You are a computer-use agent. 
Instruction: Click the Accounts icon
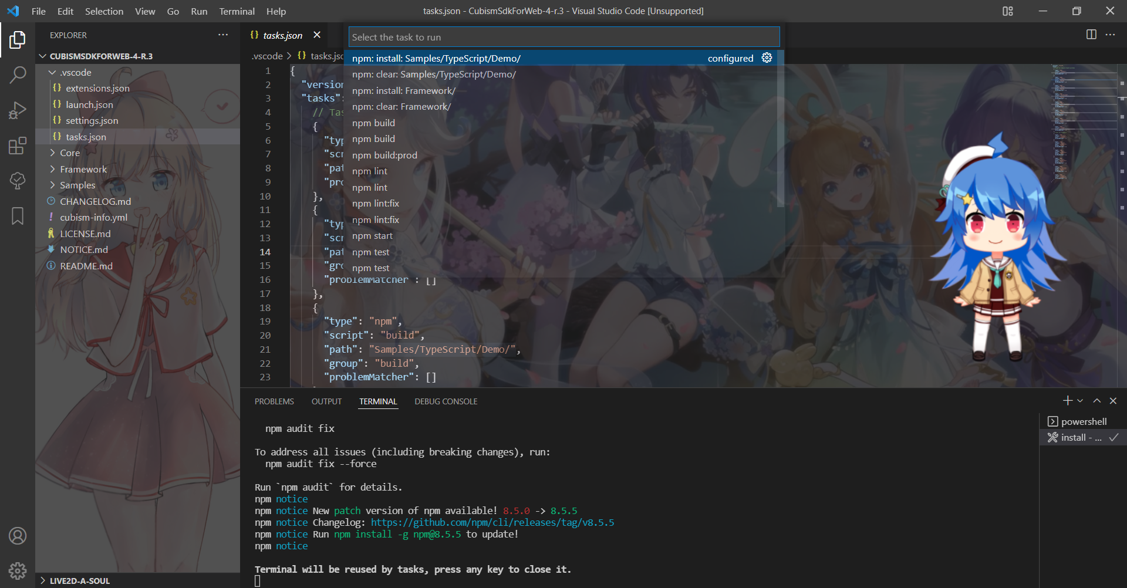(18, 536)
